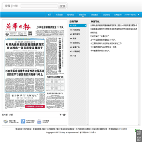The width and height of the screenshot is (142, 142).
Task: Open the FLASH reading icon
Action: 23,121
